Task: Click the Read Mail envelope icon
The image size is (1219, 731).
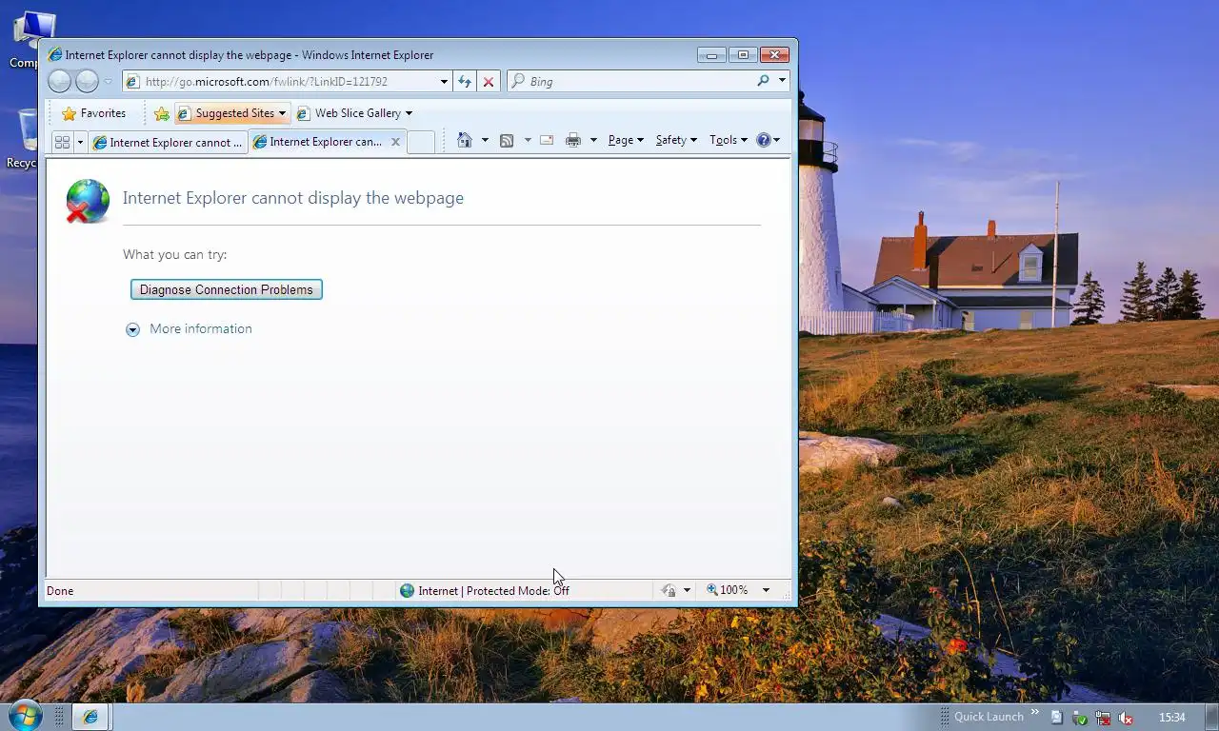Action: click(x=547, y=140)
